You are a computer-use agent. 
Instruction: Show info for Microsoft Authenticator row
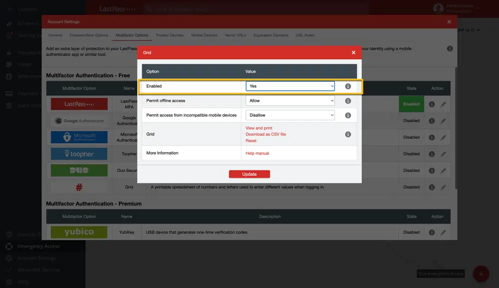pos(432,137)
